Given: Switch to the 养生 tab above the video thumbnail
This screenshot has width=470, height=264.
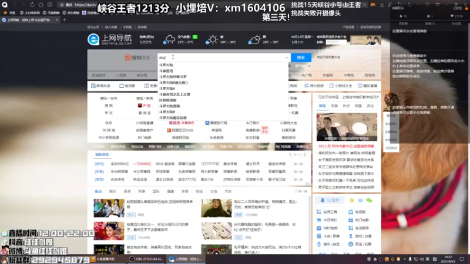Looking at the screenshot, I should (371, 106).
